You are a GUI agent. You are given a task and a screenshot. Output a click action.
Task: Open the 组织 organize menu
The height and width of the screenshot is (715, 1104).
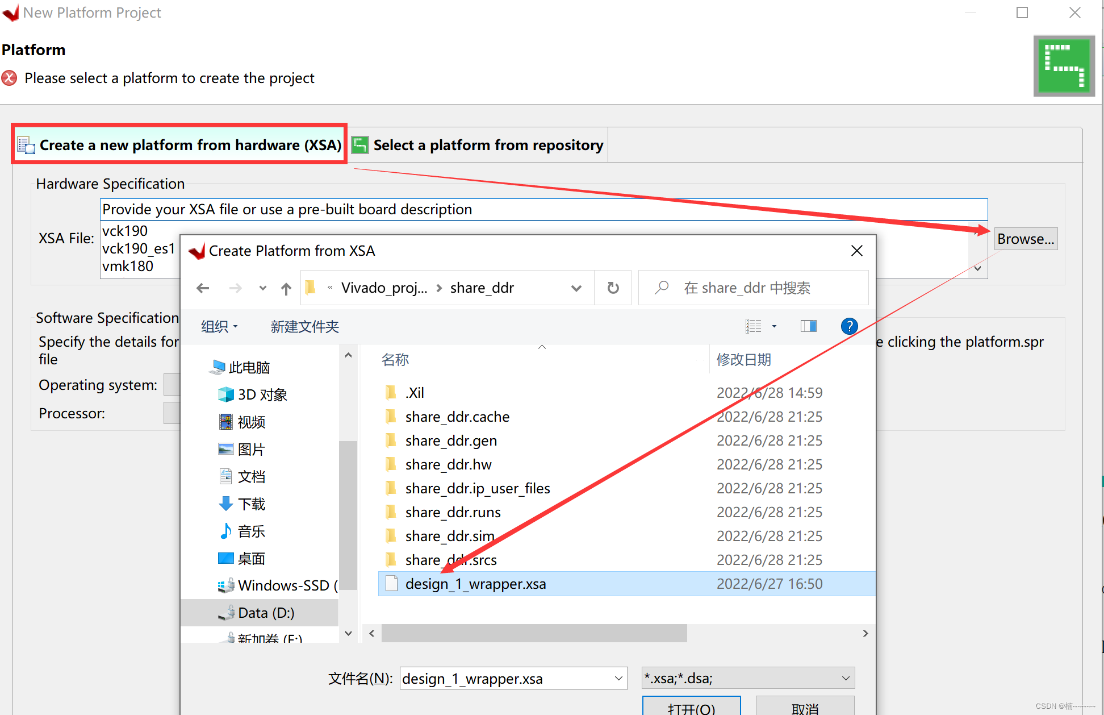[219, 327]
